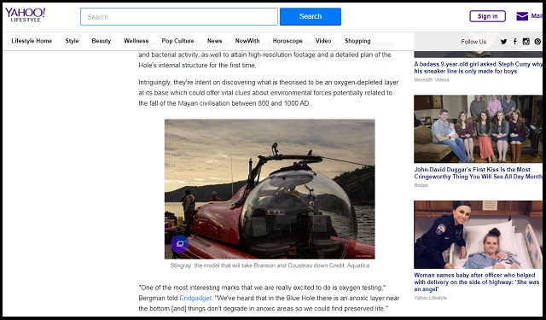Follow the Endgadget link in article
The image size is (546, 320).
coord(195,298)
